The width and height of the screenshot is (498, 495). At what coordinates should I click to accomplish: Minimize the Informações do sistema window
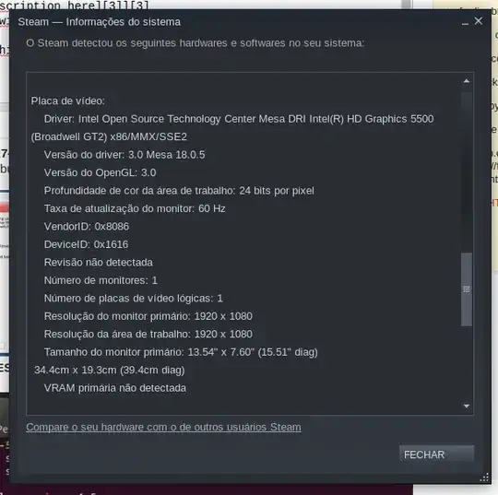click(465, 22)
